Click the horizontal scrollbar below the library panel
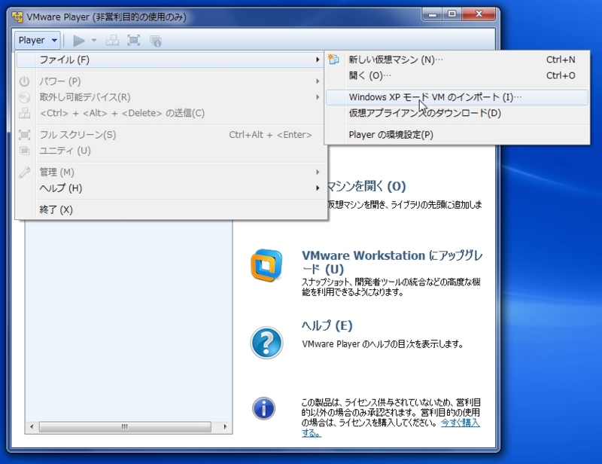The width and height of the screenshot is (602, 464). click(124, 426)
